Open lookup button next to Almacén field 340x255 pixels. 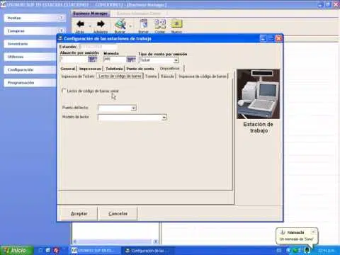tap(93, 59)
